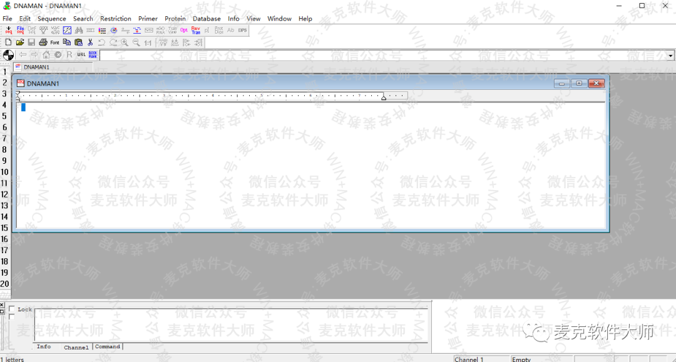Open the Restriction menu
The height and width of the screenshot is (362, 676).
pos(116,19)
